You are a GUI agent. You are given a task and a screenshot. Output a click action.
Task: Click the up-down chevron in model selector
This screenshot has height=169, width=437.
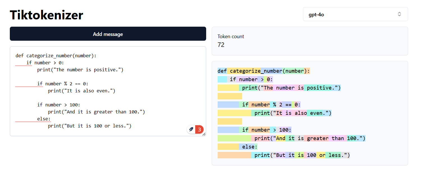point(399,14)
